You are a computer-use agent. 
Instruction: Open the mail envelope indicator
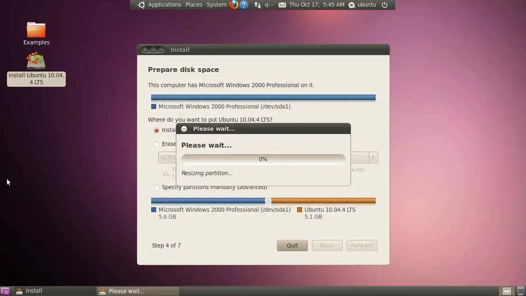(x=282, y=5)
